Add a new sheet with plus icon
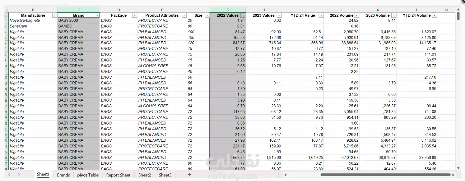 (189, 175)
